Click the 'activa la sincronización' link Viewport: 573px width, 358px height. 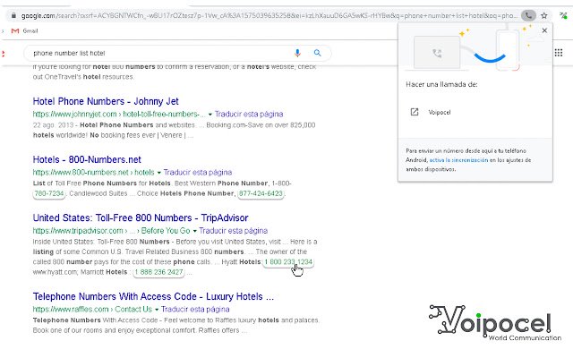[458, 160]
